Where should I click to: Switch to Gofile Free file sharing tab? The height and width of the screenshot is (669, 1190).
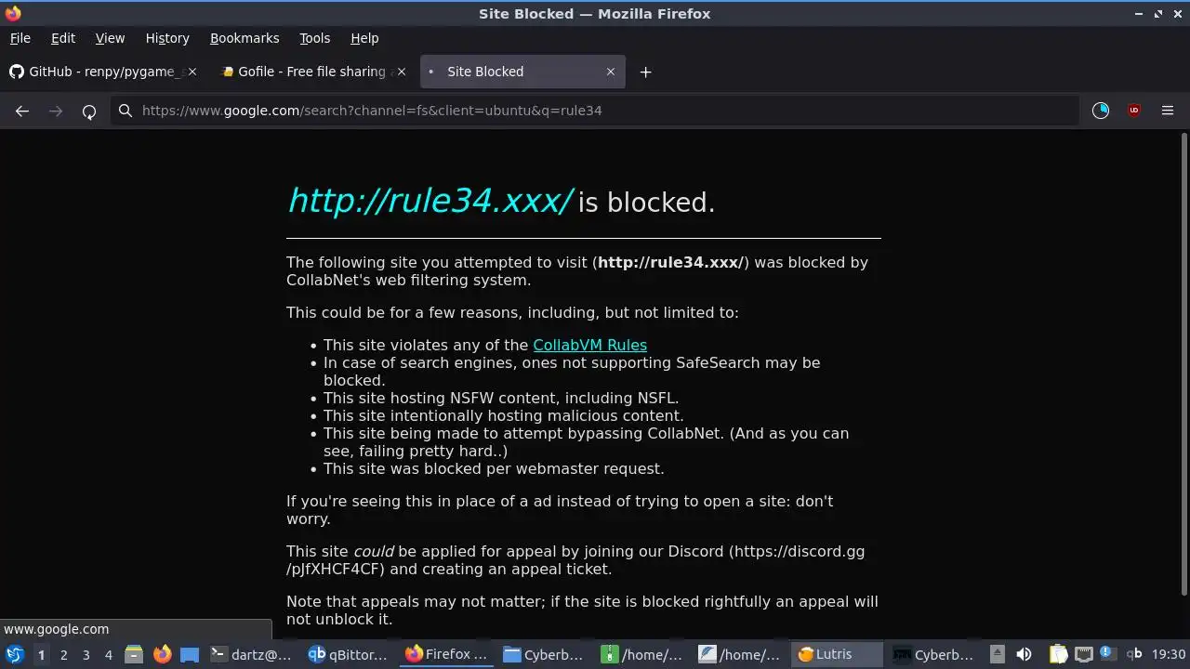pyautogui.click(x=312, y=72)
